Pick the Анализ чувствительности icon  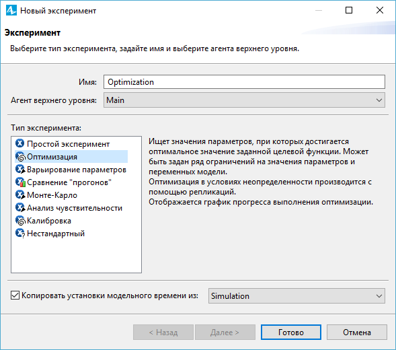point(20,207)
